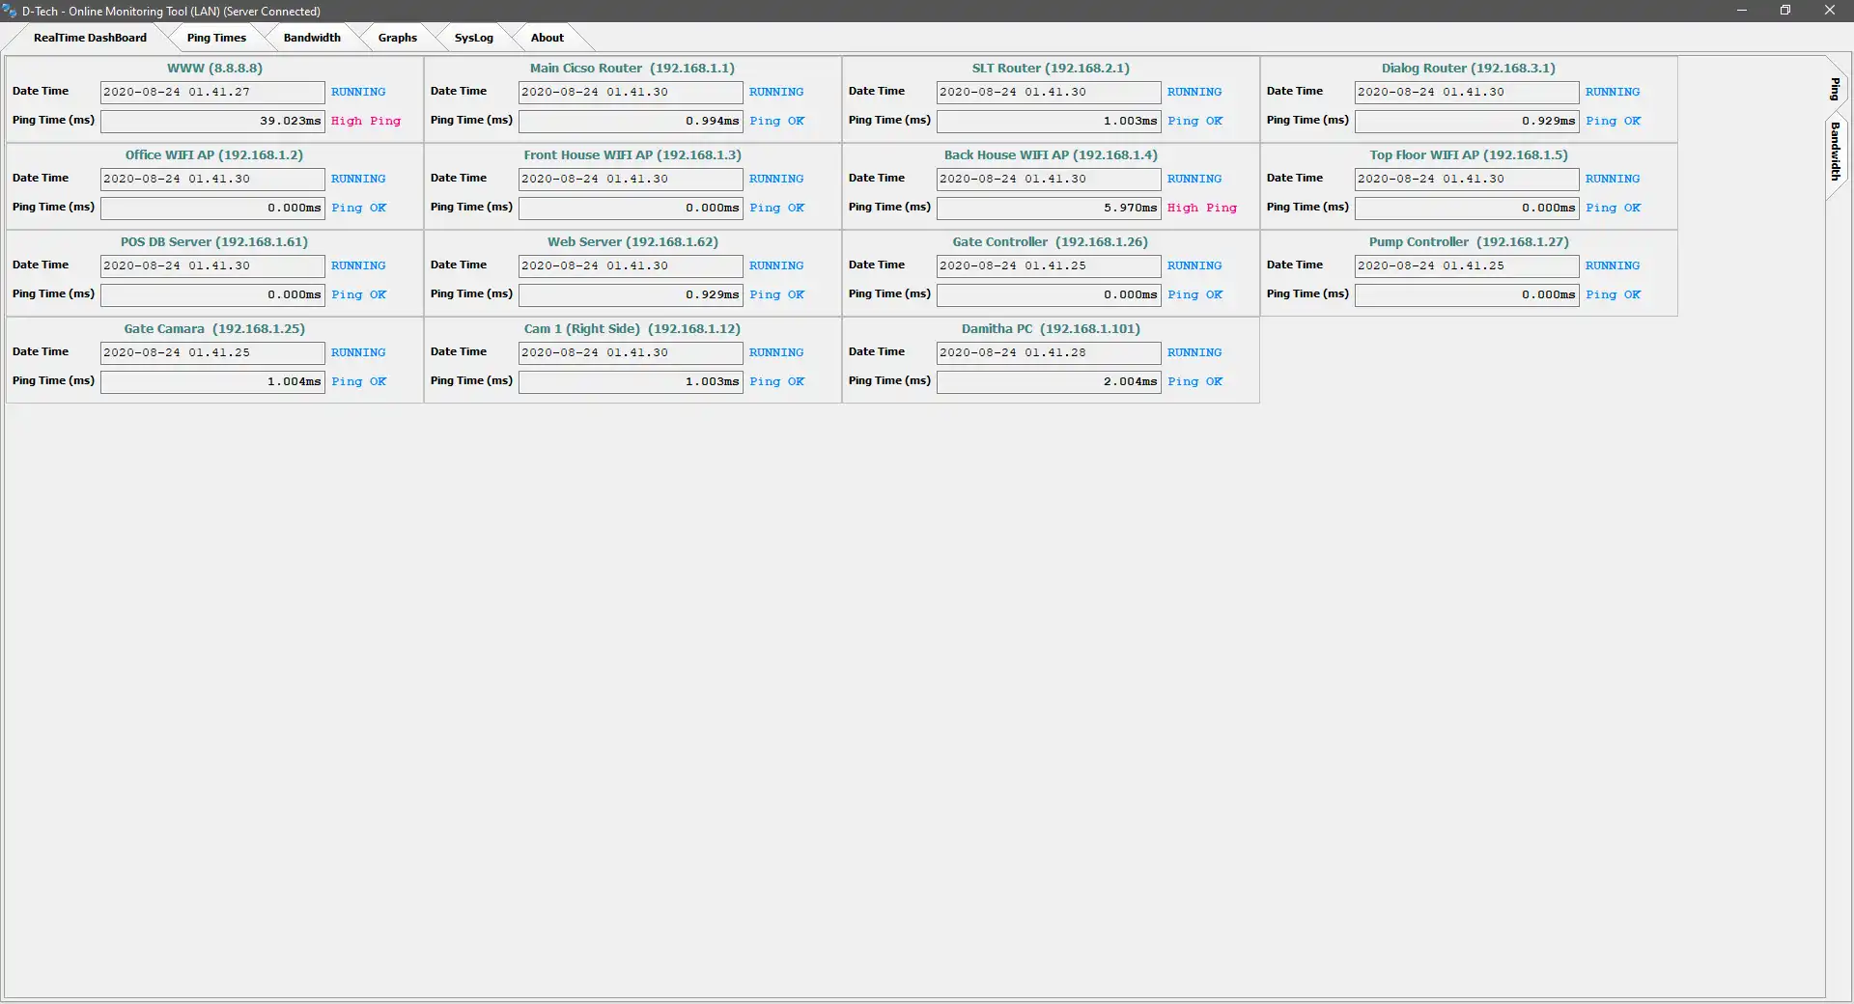The width and height of the screenshot is (1854, 1004).
Task: Click Gate Camara (192.168.1.25) heading
Action: tap(214, 329)
